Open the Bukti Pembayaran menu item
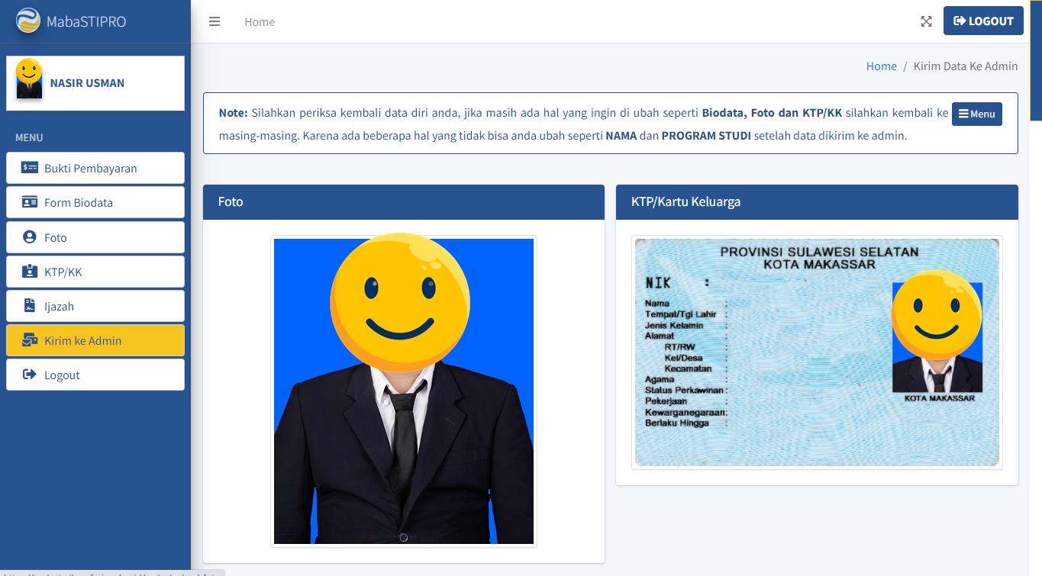This screenshot has height=576, width=1042. coord(91,168)
